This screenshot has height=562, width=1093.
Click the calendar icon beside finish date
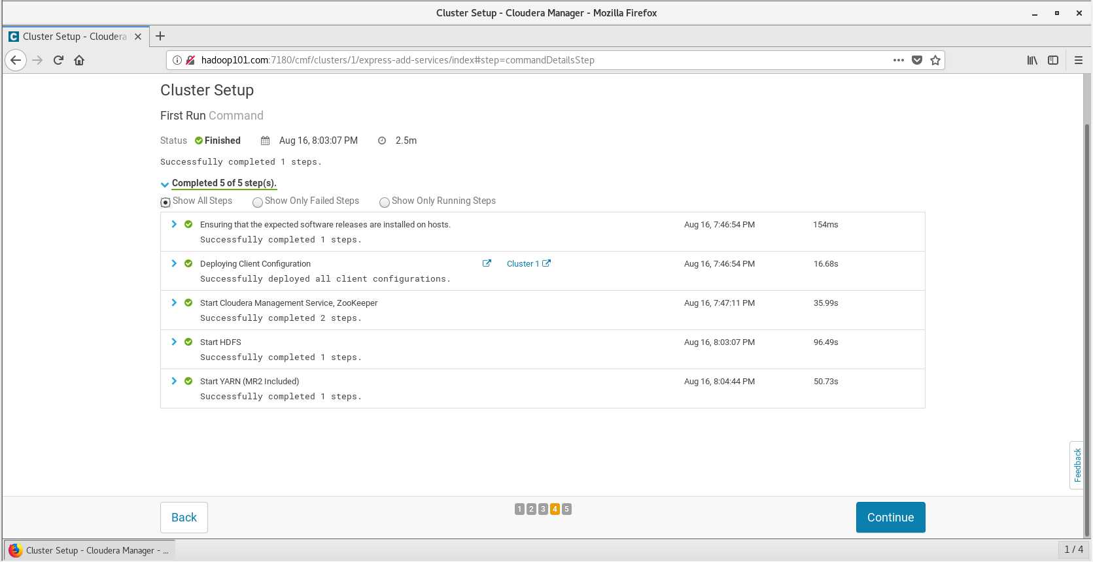(265, 140)
